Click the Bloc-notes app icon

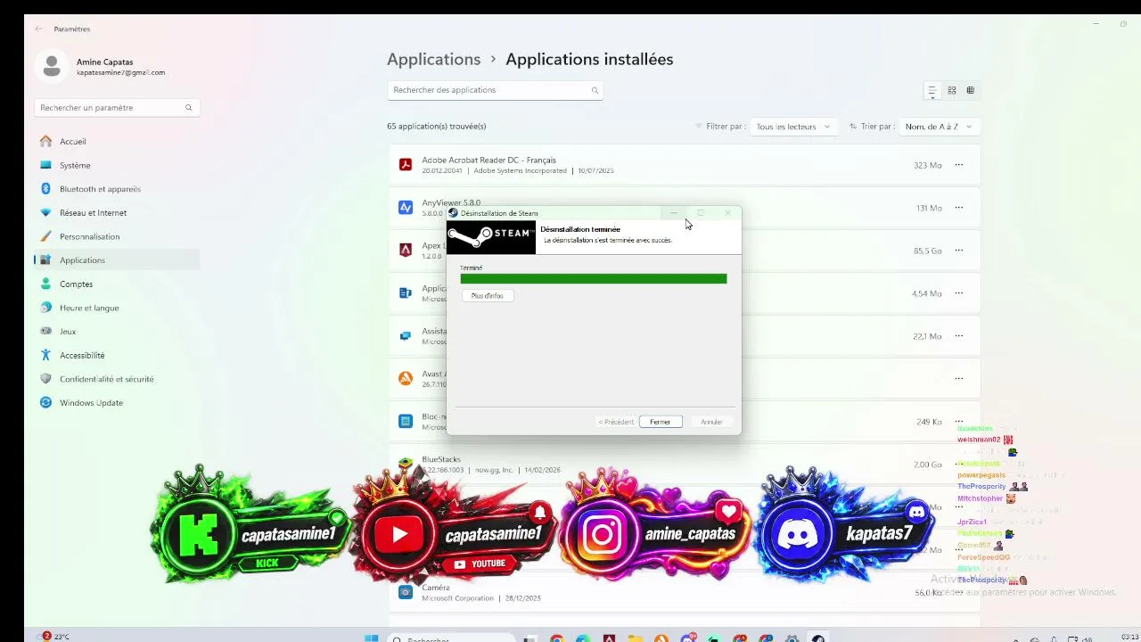(x=406, y=421)
